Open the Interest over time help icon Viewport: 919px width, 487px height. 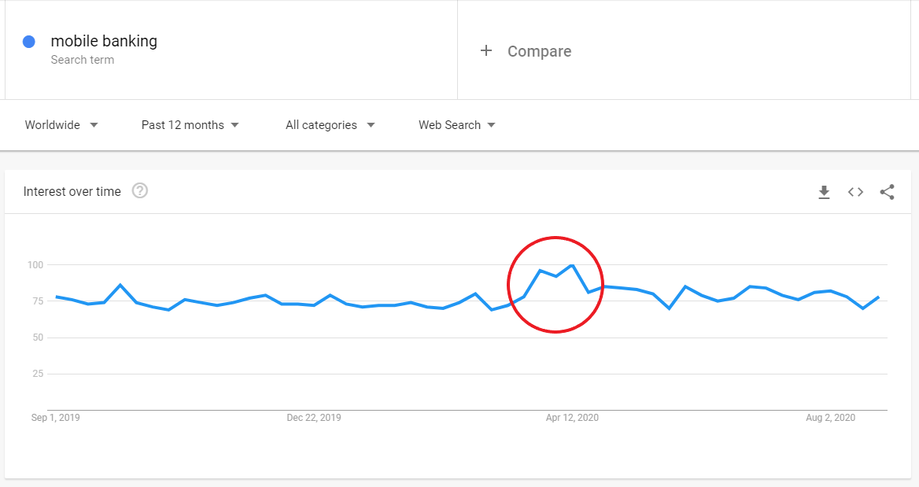click(x=140, y=191)
